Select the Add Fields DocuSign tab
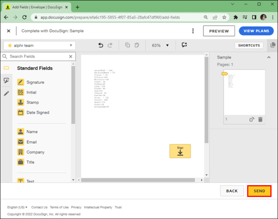This screenshot has height=219, width=278. point(37,7)
